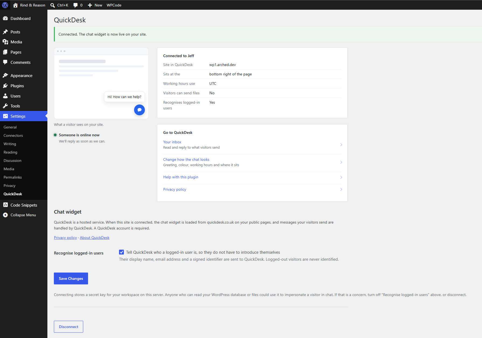The height and width of the screenshot is (338, 482).
Task: Click the blue chat bubble widget preview button
Action: point(139,110)
